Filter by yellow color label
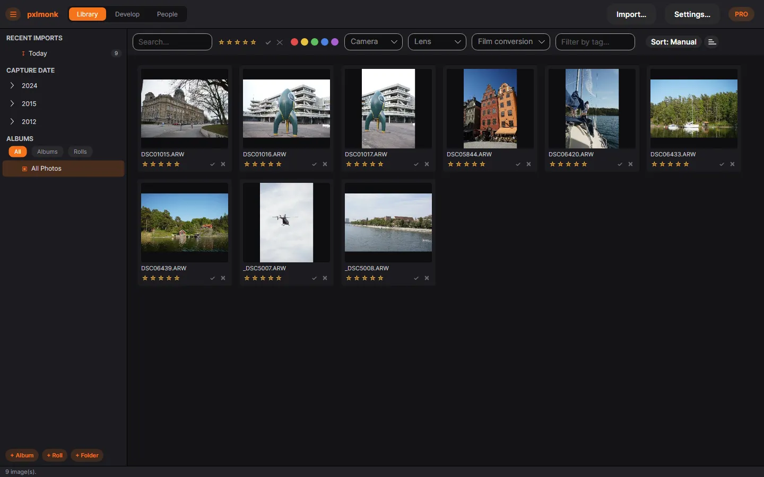The height and width of the screenshot is (477, 764). tap(305, 42)
